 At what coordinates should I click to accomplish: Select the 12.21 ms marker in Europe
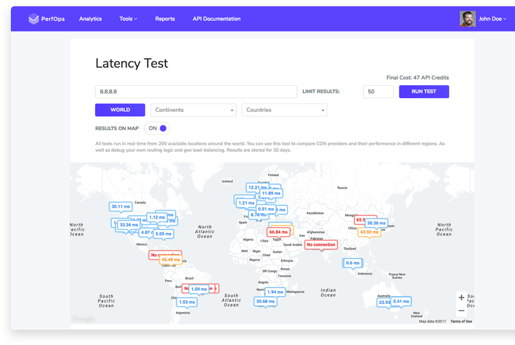pyautogui.click(x=257, y=188)
